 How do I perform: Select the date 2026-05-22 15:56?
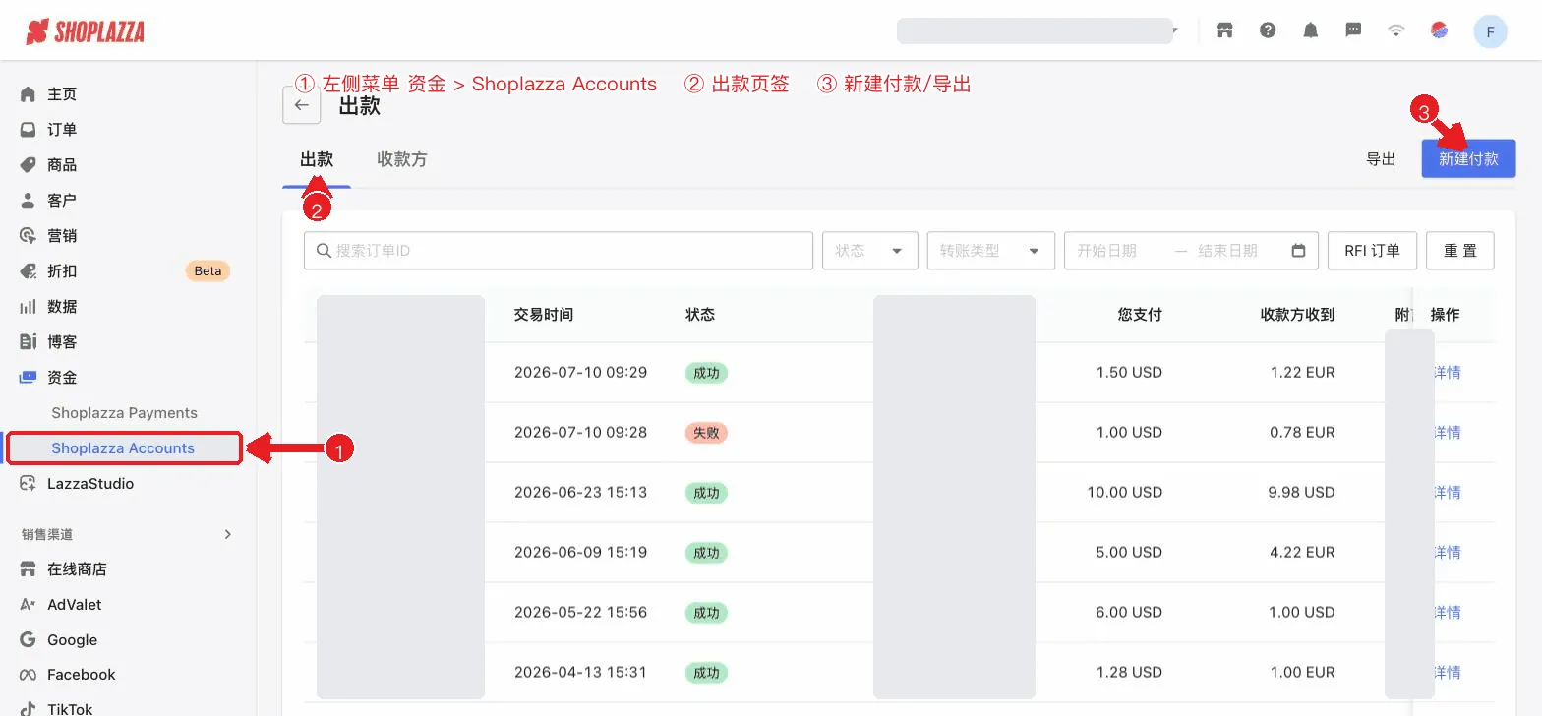[580, 613]
